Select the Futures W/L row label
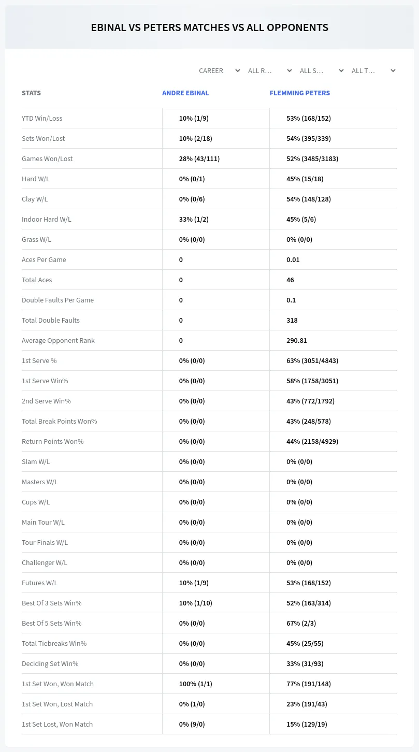Image resolution: width=419 pixels, height=752 pixels. click(40, 583)
